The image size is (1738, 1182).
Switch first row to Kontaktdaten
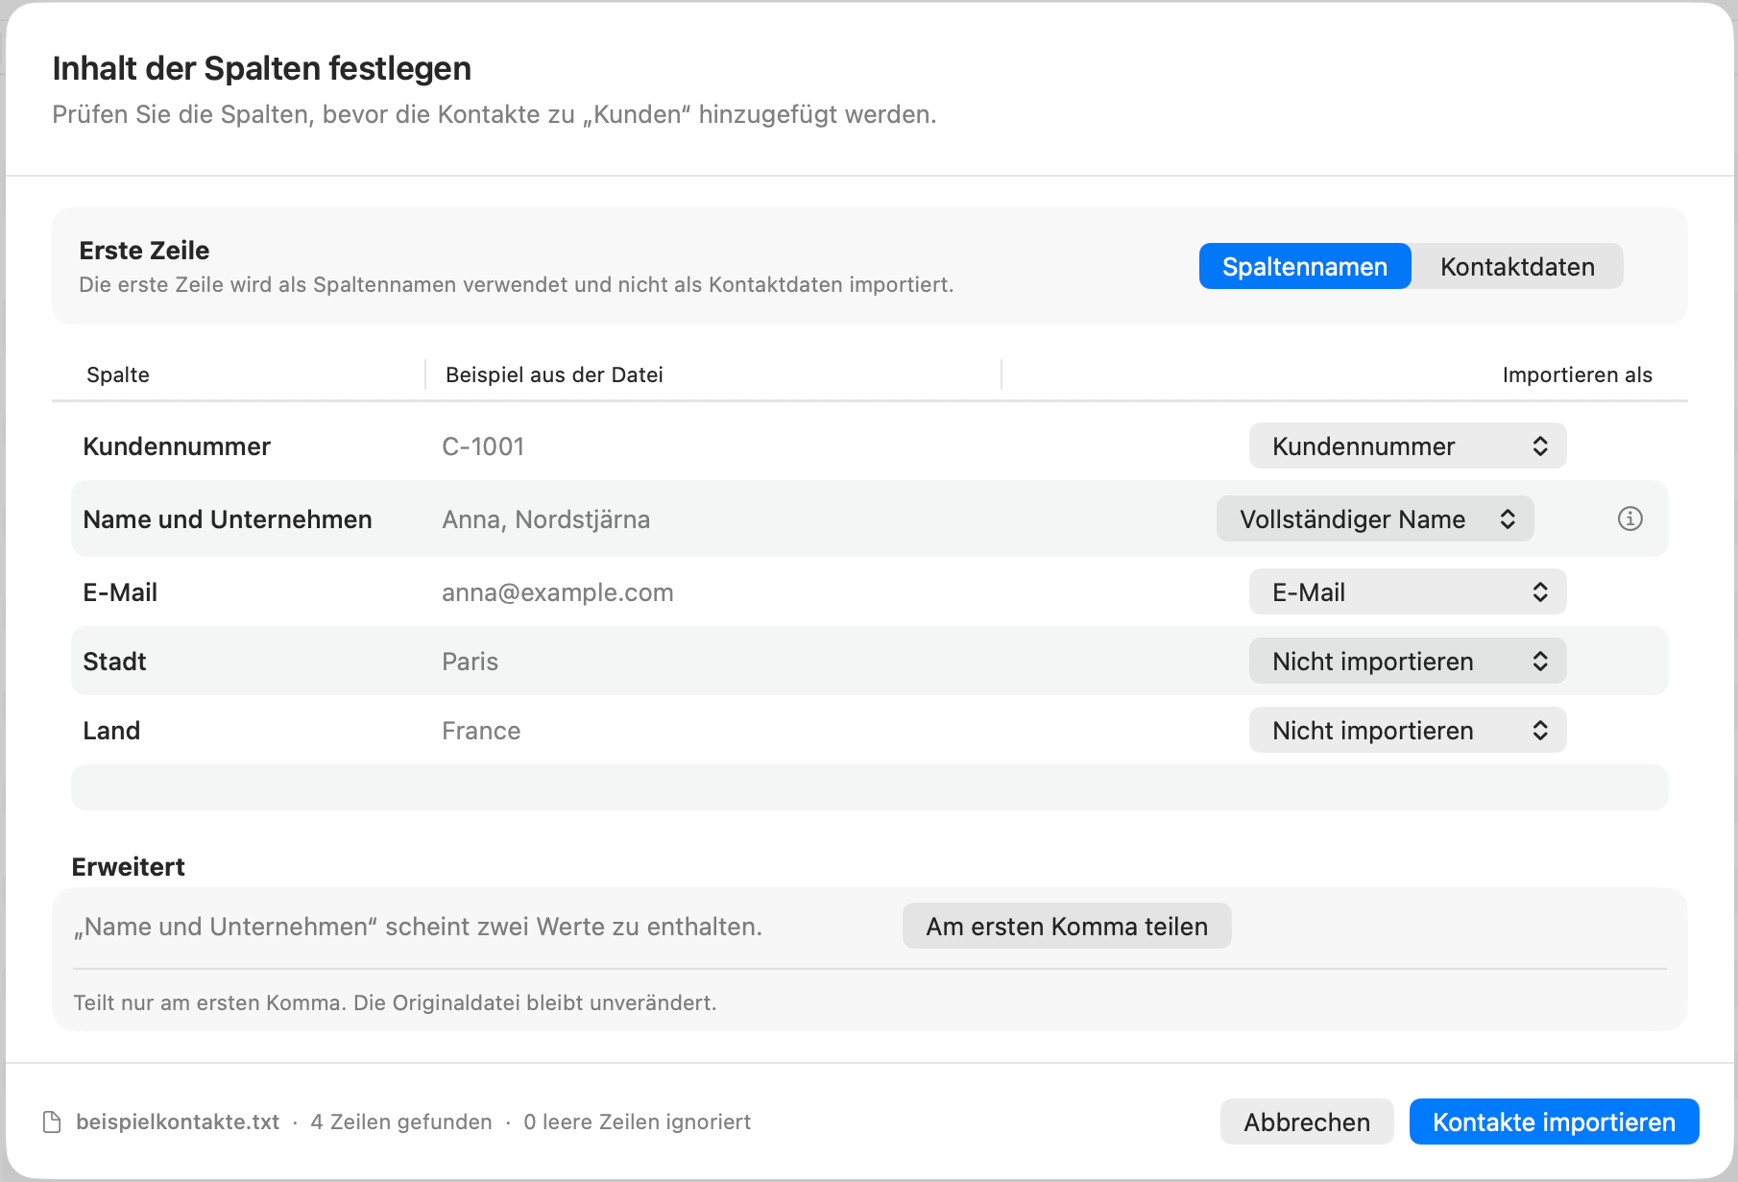pos(1517,266)
